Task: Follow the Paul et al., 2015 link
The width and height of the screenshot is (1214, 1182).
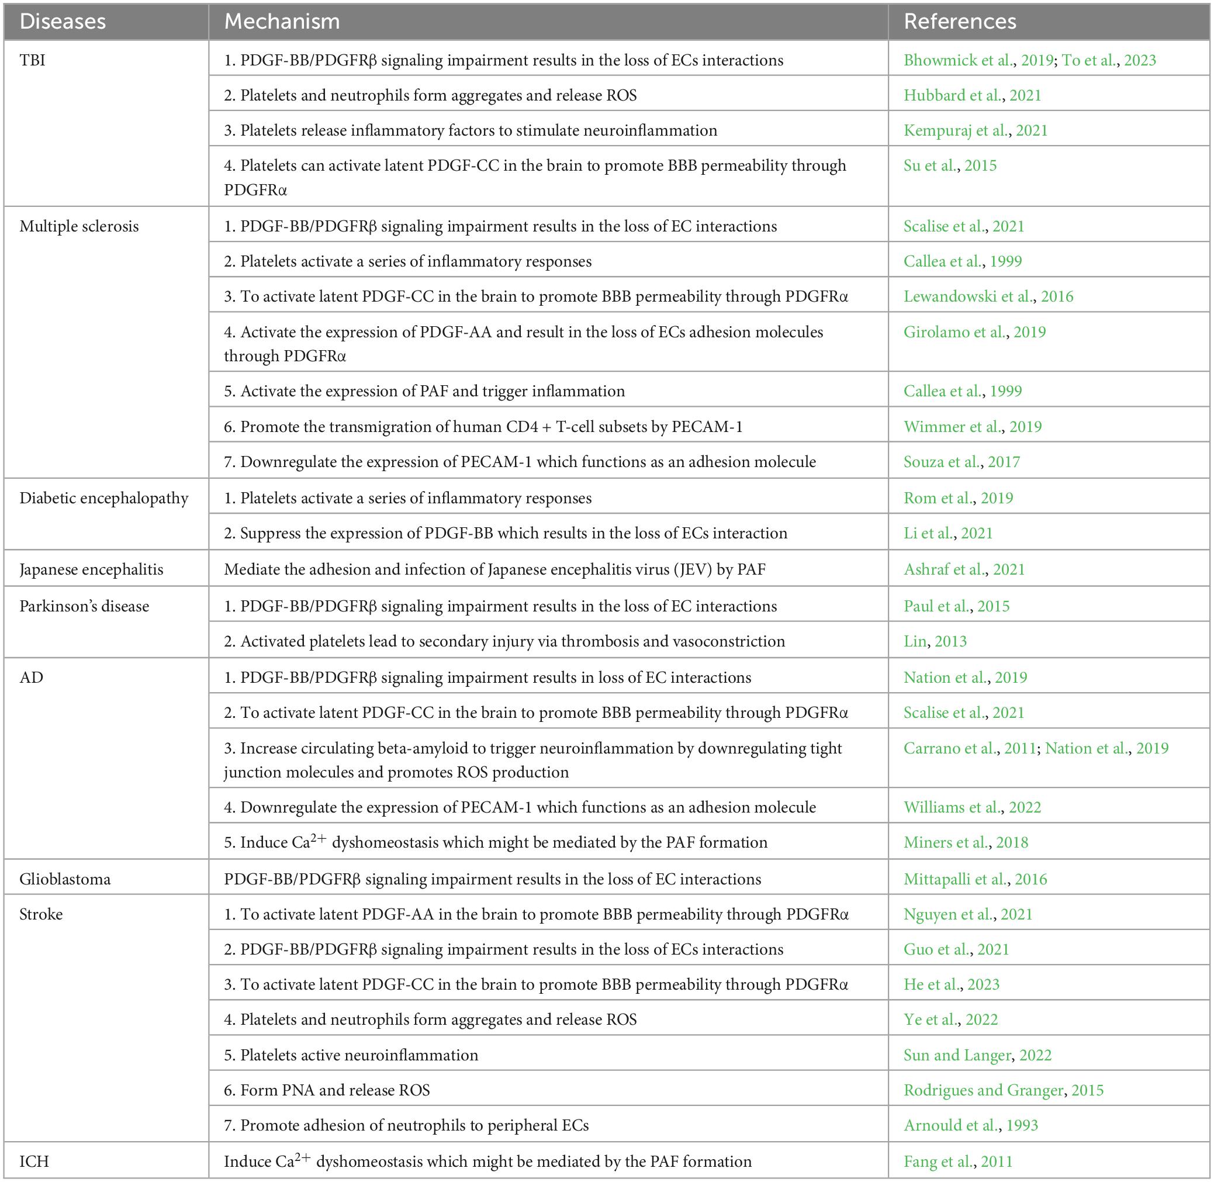Action: 956,606
